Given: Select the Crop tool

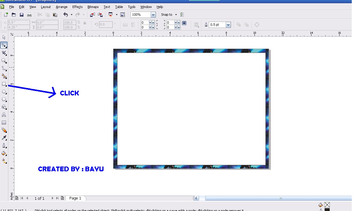Looking at the screenshot, I should pyautogui.click(x=4, y=53).
